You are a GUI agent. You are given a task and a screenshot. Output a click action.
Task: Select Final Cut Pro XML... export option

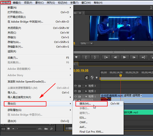pyautogui.click(x=98, y=132)
